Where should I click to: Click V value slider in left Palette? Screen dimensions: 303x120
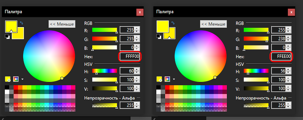pos(104,89)
